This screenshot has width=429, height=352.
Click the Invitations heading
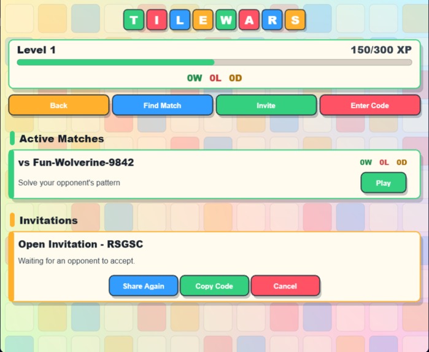[48, 221]
